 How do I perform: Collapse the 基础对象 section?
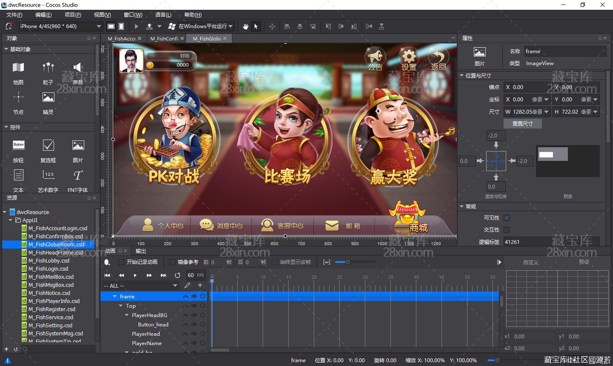pyautogui.click(x=6, y=49)
